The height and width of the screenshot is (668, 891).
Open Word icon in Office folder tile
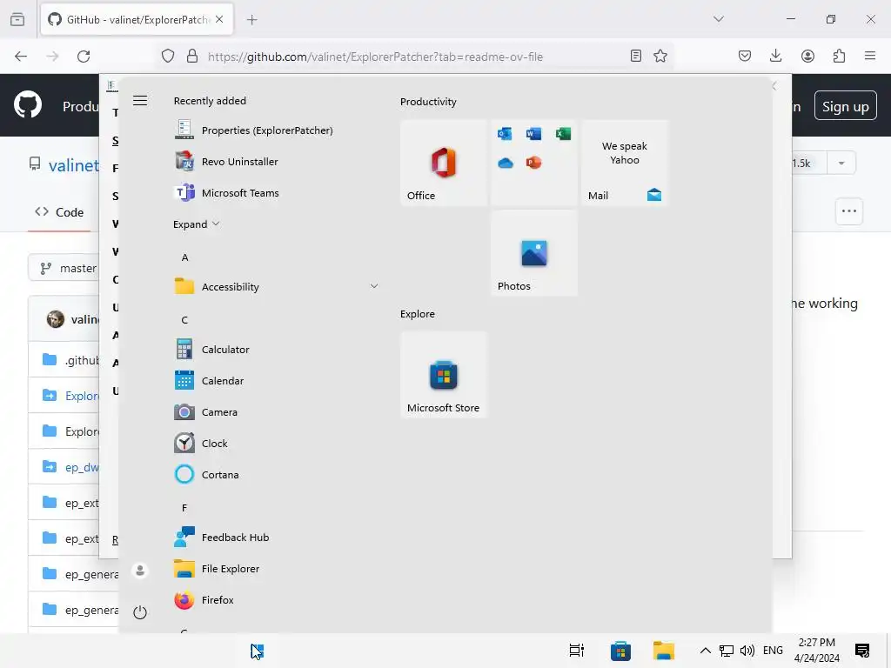pos(533,134)
